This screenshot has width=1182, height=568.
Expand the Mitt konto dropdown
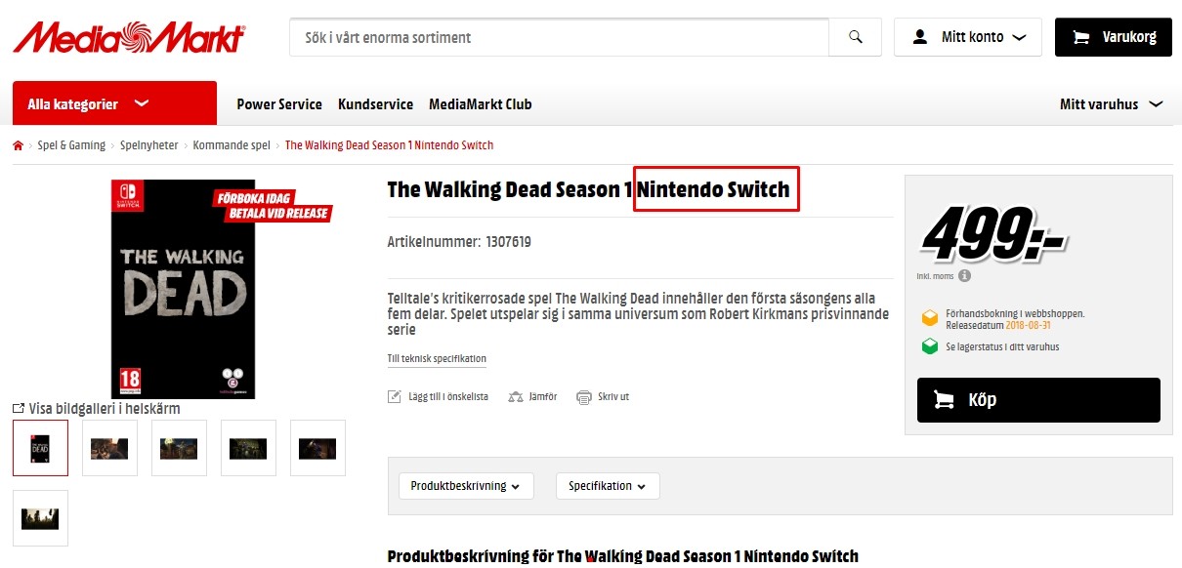[968, 37]
